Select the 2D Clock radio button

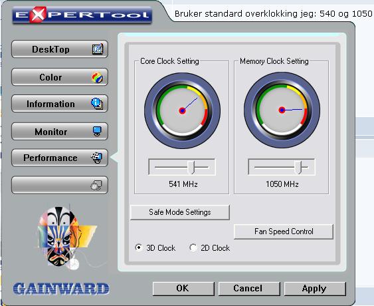click(193, 247)
